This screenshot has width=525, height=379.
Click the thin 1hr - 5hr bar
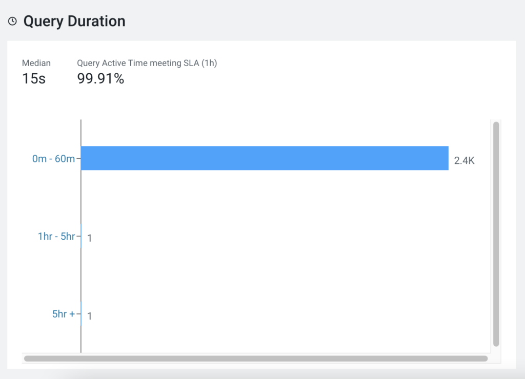(82, 237)
